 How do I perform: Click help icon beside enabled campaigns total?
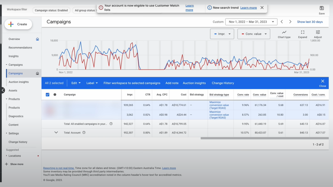(111, 124)
